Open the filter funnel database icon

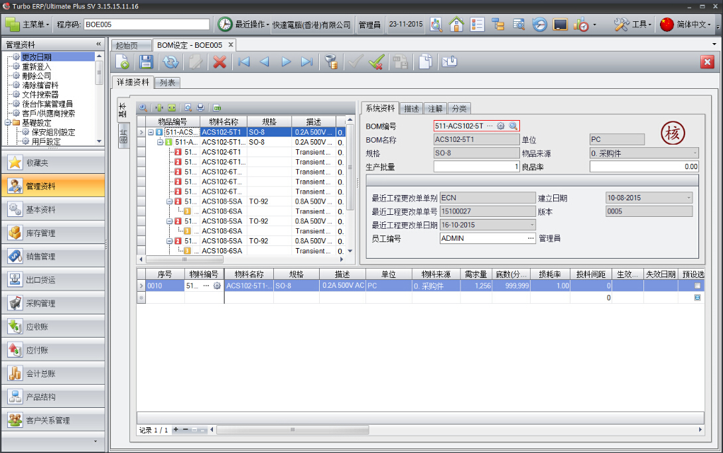(331, 62)
